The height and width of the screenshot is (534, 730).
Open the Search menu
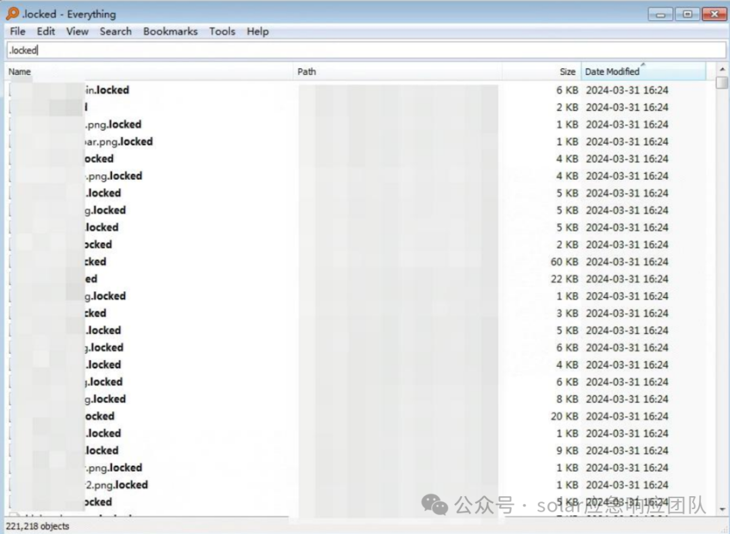tap(116, 31)
